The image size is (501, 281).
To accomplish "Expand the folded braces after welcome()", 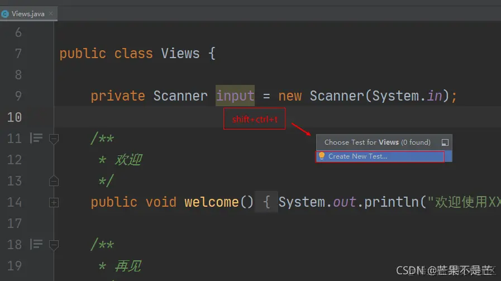I will click(266, 202).
